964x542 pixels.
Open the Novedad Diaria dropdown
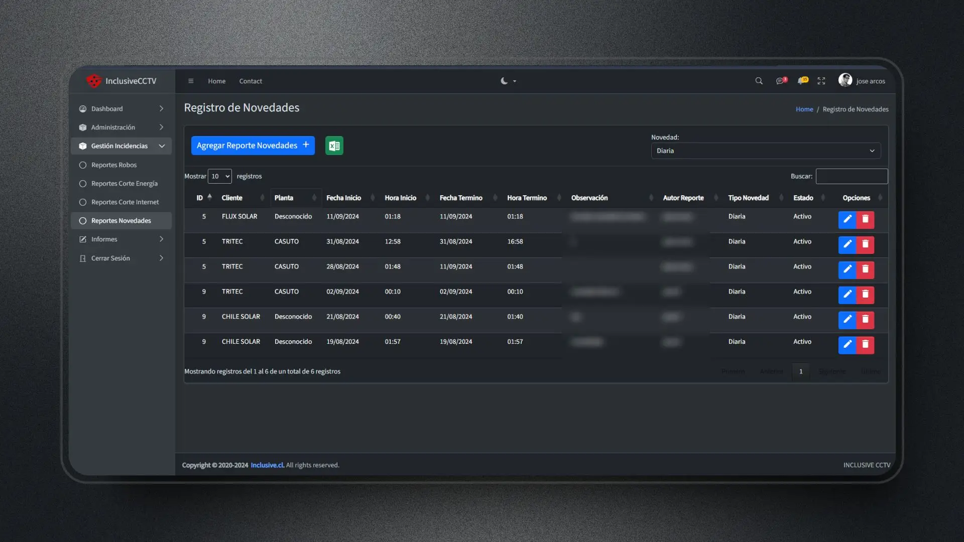[766, 151]
